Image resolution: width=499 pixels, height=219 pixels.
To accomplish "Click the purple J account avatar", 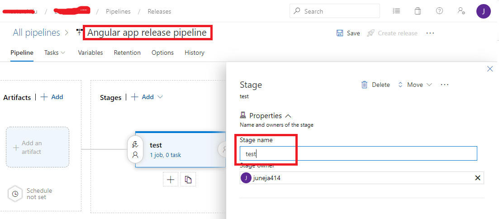I will 483,11.
